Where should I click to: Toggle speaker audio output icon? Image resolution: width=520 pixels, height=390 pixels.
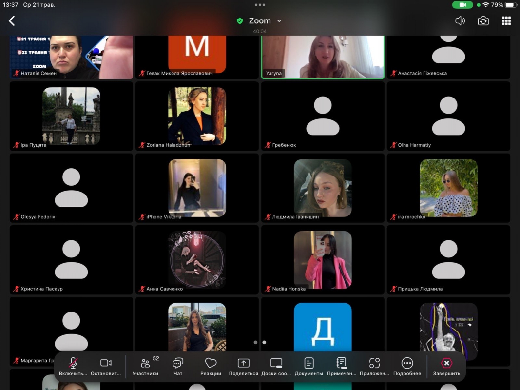[x=460, y=21]
